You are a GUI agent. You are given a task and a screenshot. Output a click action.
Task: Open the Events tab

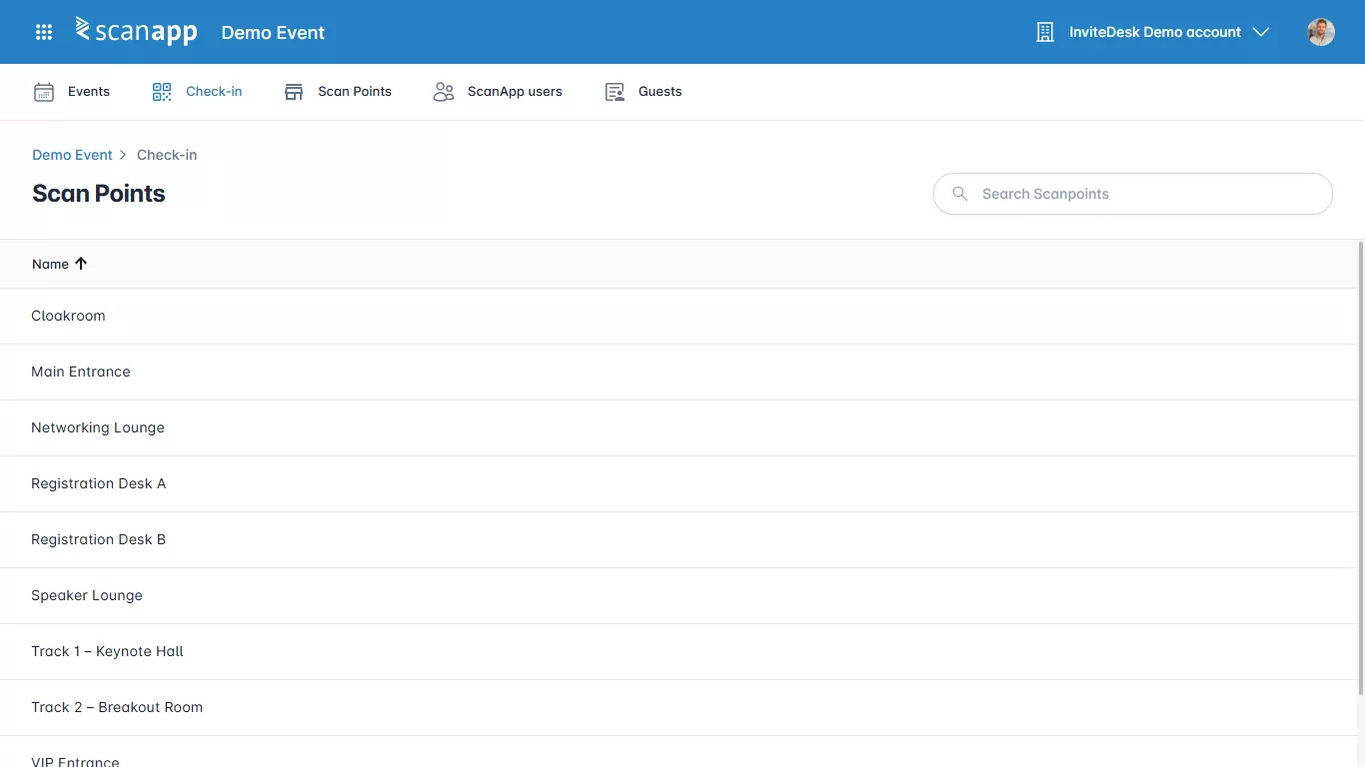(72, 92)
